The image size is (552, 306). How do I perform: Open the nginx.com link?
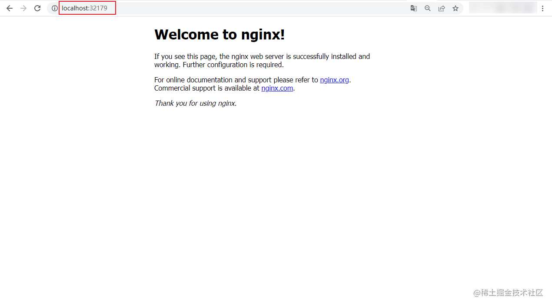coord(277,88)
